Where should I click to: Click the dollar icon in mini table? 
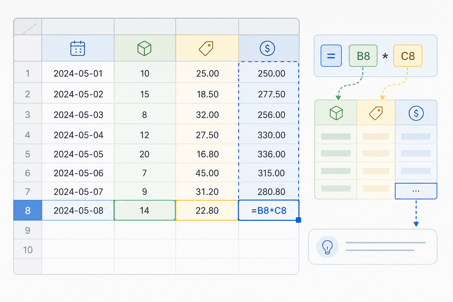416,113
